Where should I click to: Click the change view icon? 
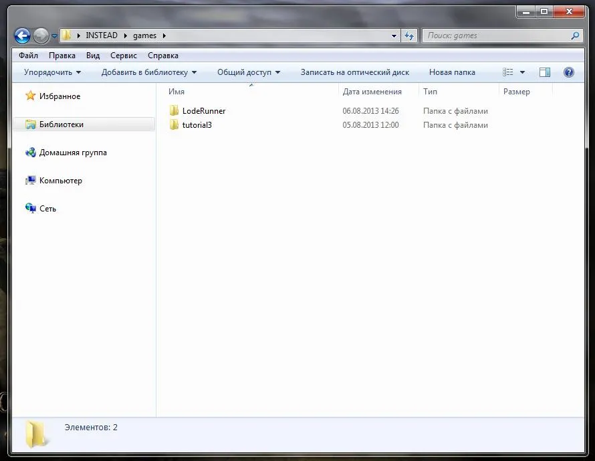[509, 72]
